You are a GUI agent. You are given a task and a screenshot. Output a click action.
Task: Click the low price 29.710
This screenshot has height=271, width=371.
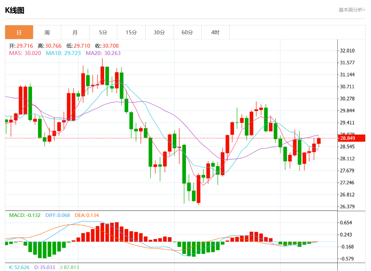(x=82, y=46)
